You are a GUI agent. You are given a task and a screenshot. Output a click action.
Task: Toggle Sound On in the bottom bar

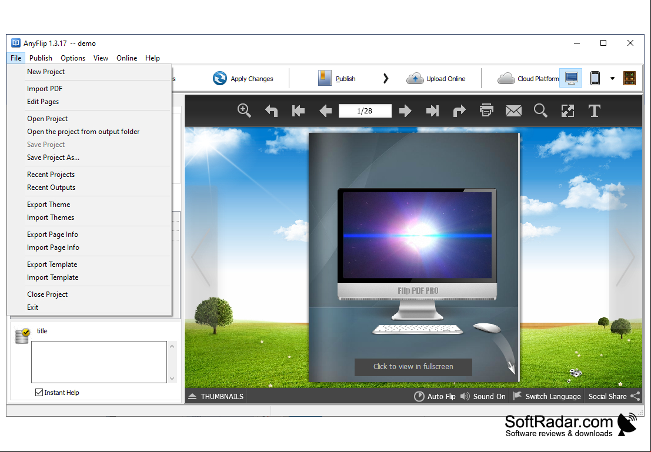tap(483, 396)
